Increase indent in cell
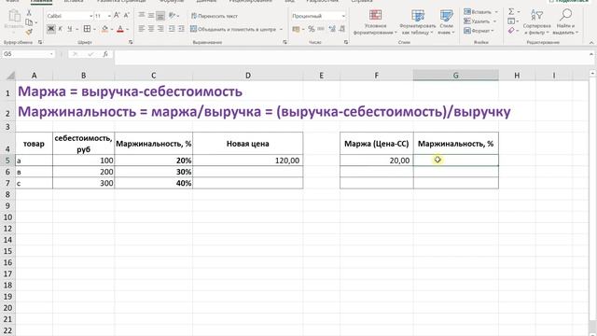The image size is (597, 336). (x=181, y=29)
